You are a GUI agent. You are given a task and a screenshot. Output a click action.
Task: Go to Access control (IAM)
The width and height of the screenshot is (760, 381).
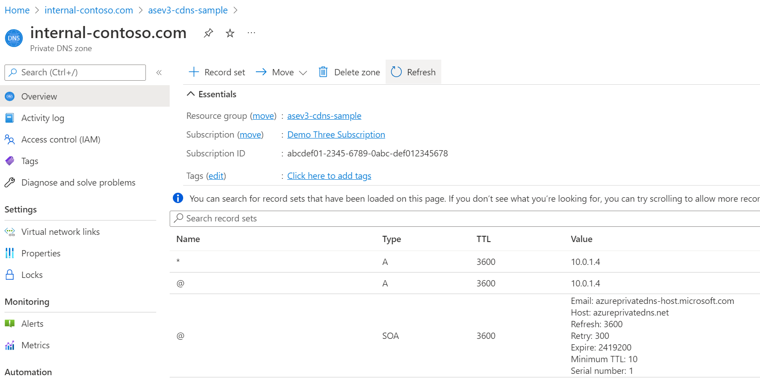[61, 139]
